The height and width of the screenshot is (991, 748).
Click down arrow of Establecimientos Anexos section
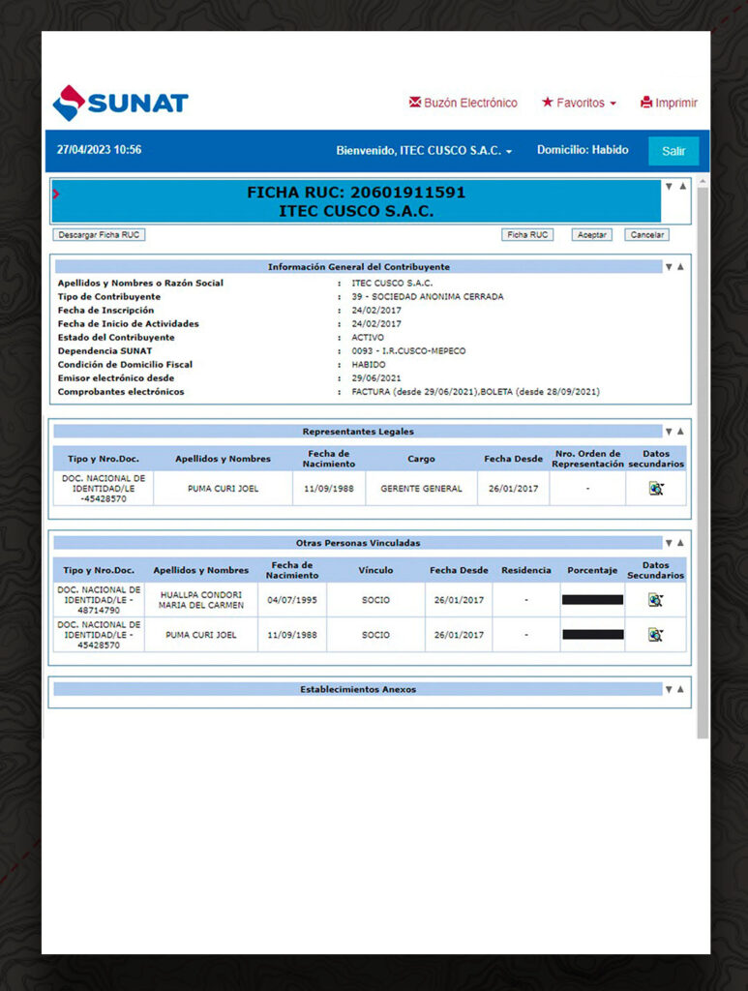tap(669, 689)
